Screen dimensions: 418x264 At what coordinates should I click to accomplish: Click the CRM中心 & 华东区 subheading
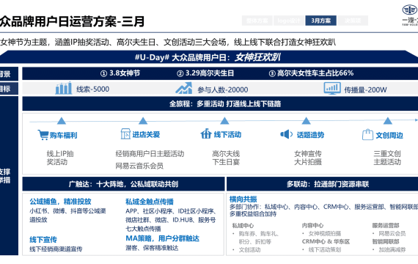pyautogui.click(x=326, y=241)
